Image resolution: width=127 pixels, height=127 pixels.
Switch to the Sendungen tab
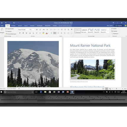coord(40,26)
